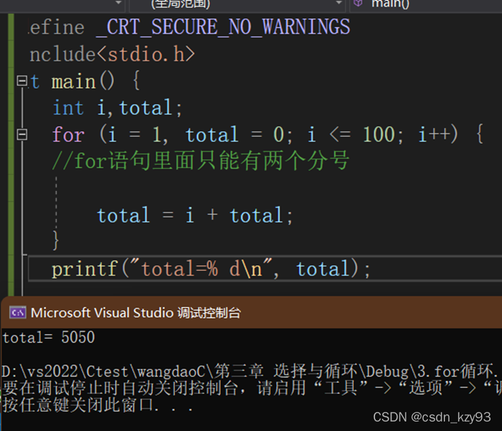
Task: Click the <stdio.h> include text
Action: tap(145, 54)
